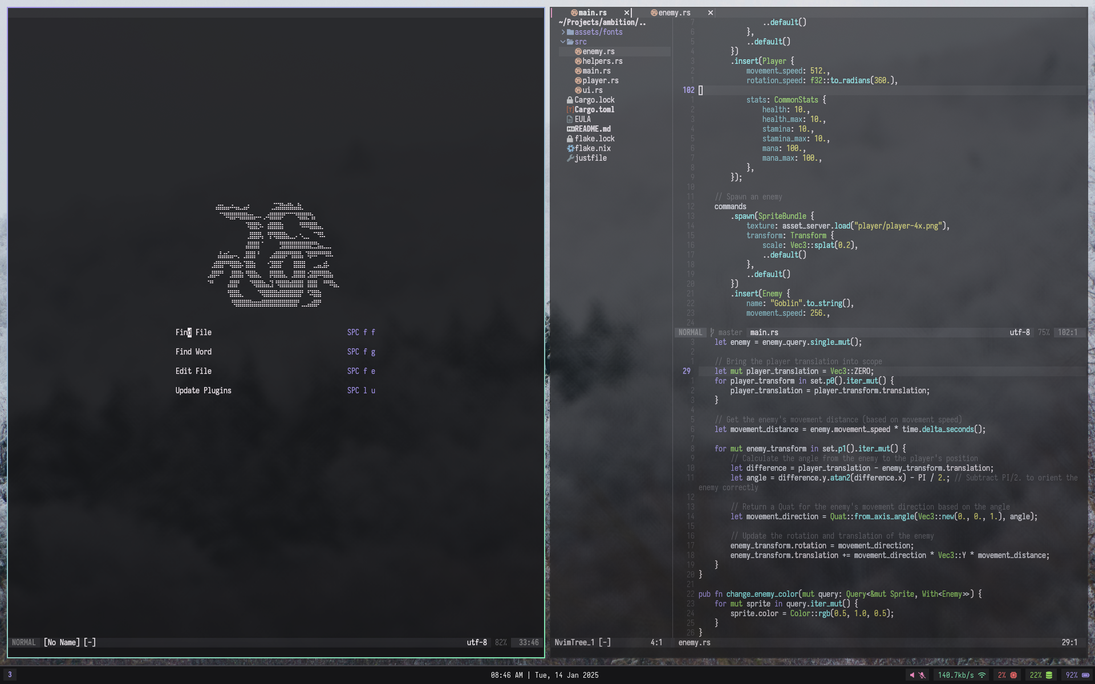Select Find File menu option
Image resolution: width=1095 pixels, height=684 pixels.
tap(193, 332)
